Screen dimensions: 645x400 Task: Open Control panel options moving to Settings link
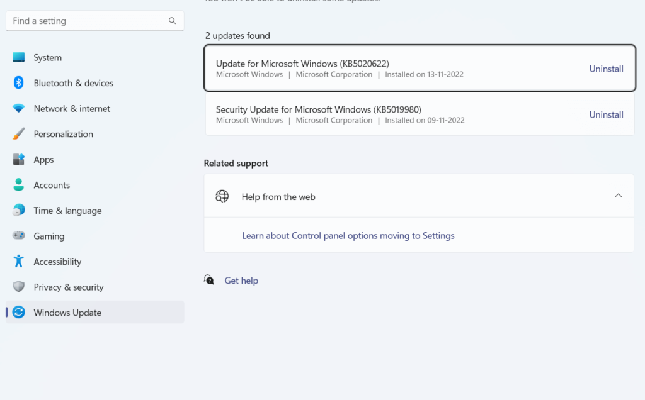pyautogui.click(x=348, y=235)
